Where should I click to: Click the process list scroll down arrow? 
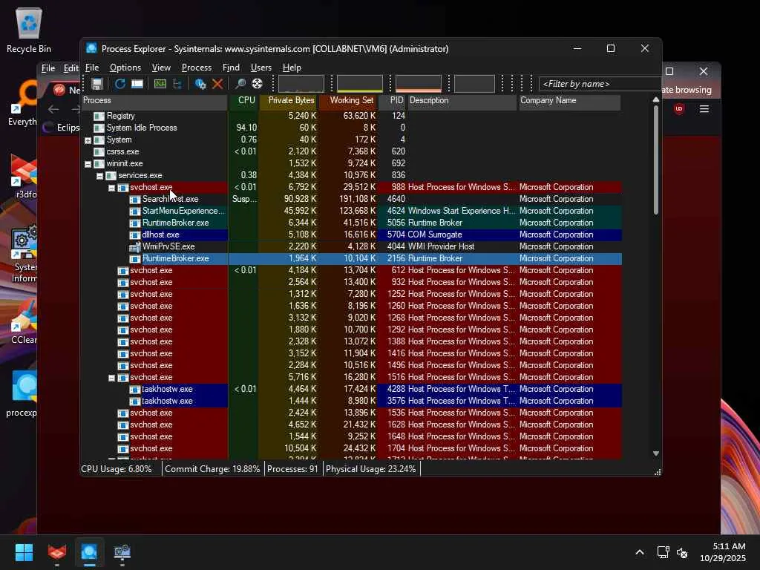click(656, 453)
